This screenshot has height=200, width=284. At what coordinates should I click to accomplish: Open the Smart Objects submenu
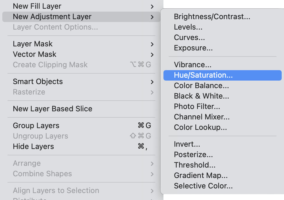pyautogui.click(x=38, y=82)
